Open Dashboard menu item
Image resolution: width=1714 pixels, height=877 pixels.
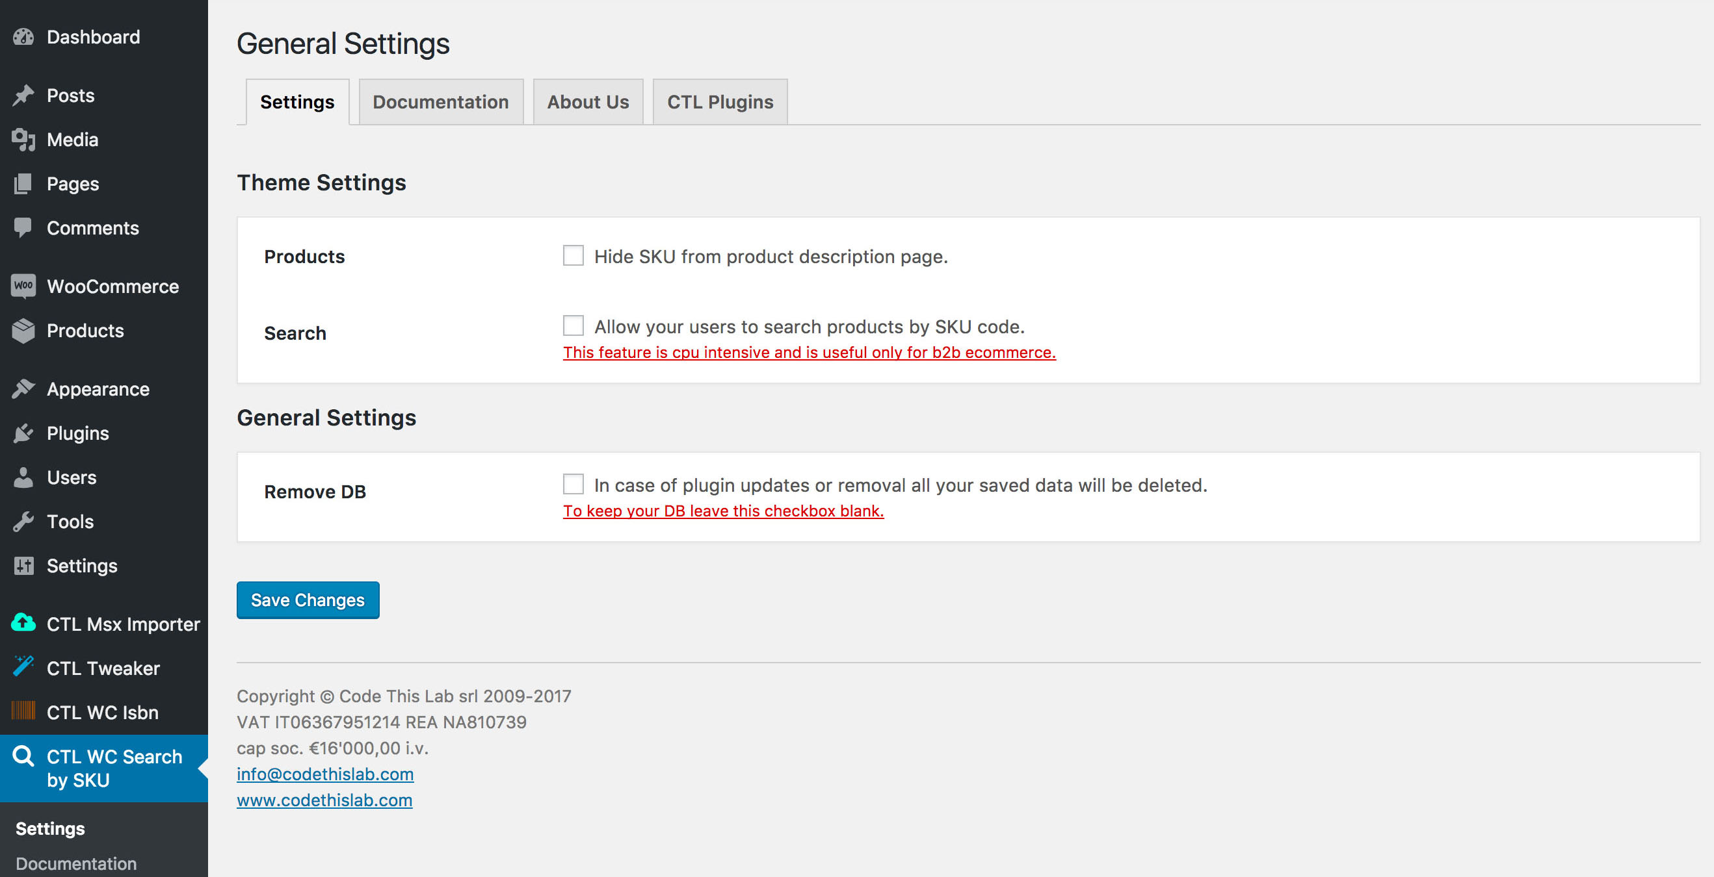pyautogui.click(x=104, y=37)
